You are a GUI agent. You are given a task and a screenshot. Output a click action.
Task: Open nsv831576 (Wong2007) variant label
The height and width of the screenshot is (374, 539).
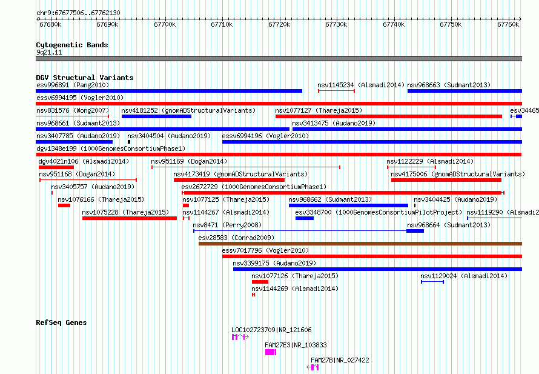73,110
